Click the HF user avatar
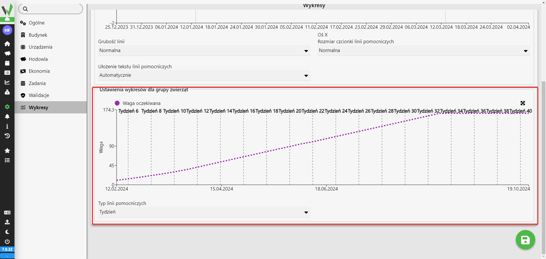Image resolution: width=546 pixels, height=259 pixels. pyautogui.click(x=7, y=30)
